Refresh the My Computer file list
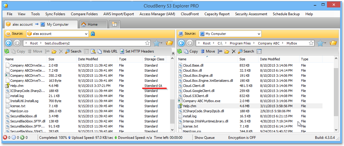Viewport: 344px width, 146px height. click(x=179, y=52)
